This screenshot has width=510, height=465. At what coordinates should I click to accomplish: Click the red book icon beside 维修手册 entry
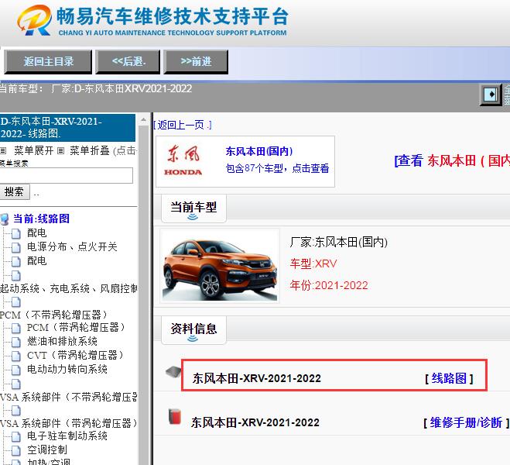[175, 418]
